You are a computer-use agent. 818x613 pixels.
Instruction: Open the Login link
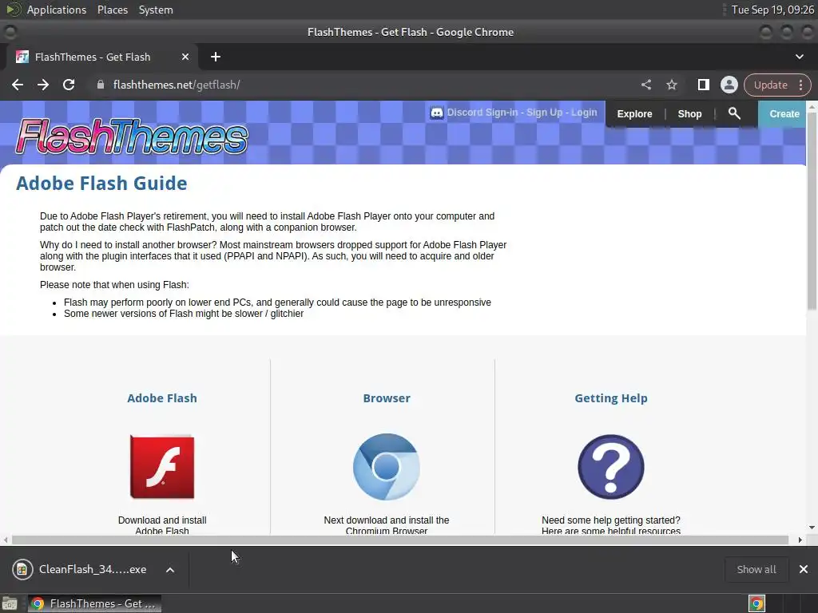click(584, 113)
